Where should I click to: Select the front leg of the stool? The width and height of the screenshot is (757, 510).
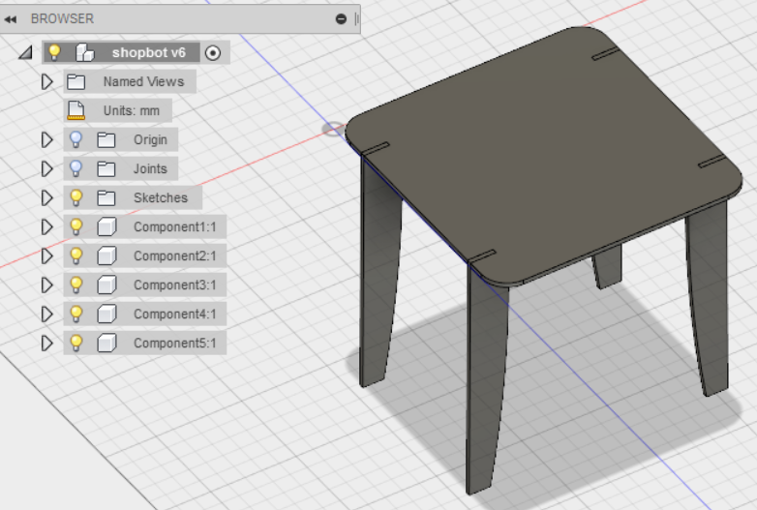pos(486,381)
